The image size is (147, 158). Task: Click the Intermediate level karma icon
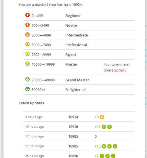27,35
